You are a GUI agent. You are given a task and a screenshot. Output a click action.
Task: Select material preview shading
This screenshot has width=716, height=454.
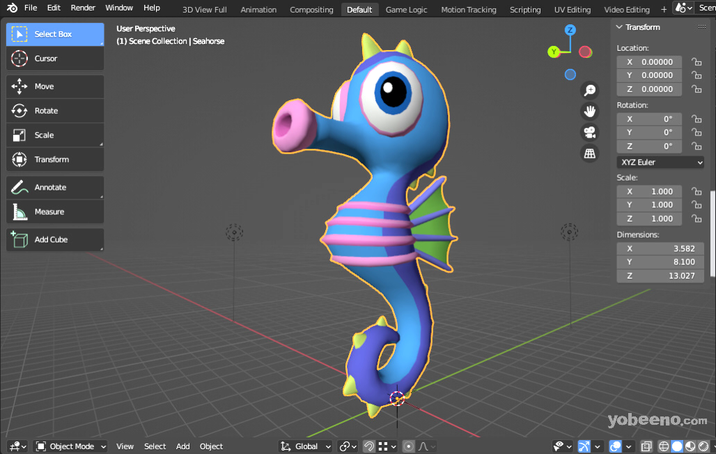pyautogui.click(x=690, y=446)
